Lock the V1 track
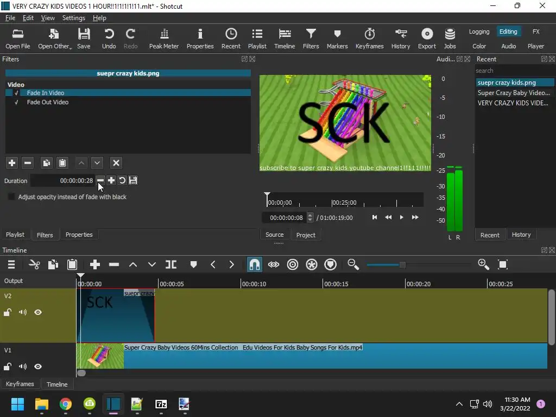 click(x=8, y=367)
